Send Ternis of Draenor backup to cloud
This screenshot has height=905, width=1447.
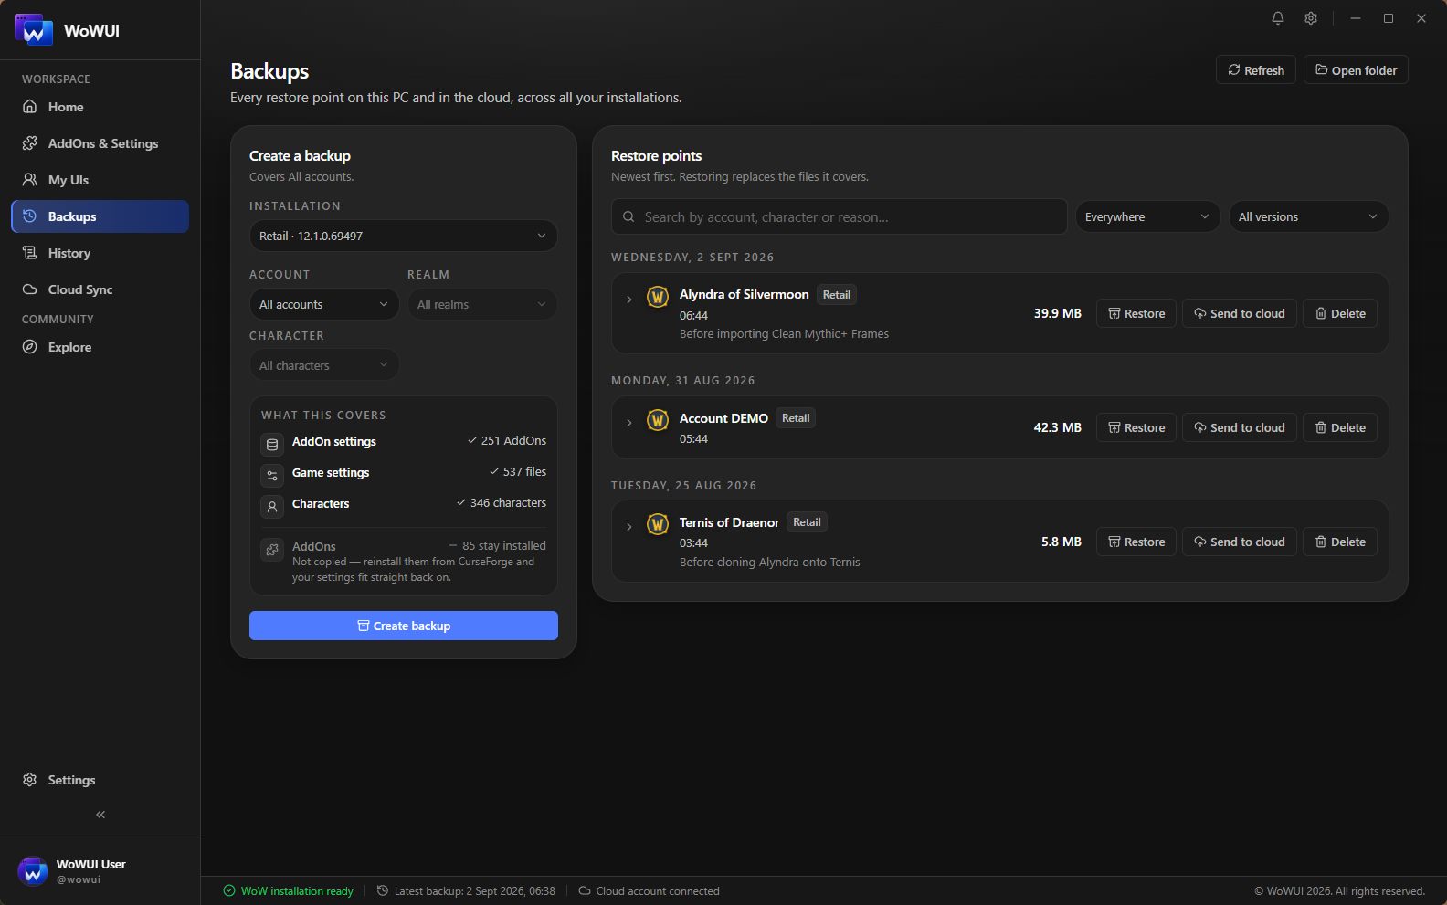coord(1240,542)
